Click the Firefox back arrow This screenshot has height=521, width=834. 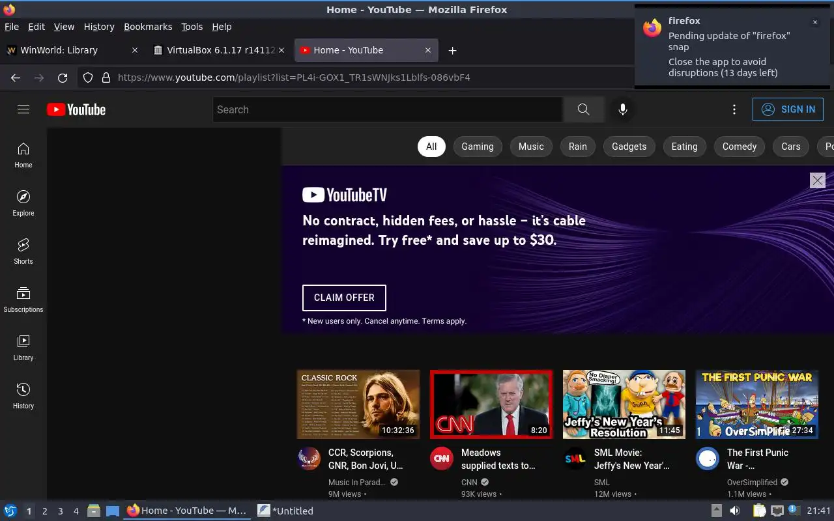click(16, 77)
